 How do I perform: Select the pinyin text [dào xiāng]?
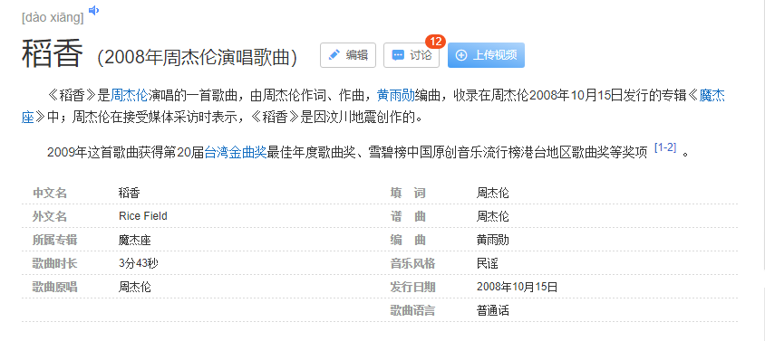click(x=53, y=18)
